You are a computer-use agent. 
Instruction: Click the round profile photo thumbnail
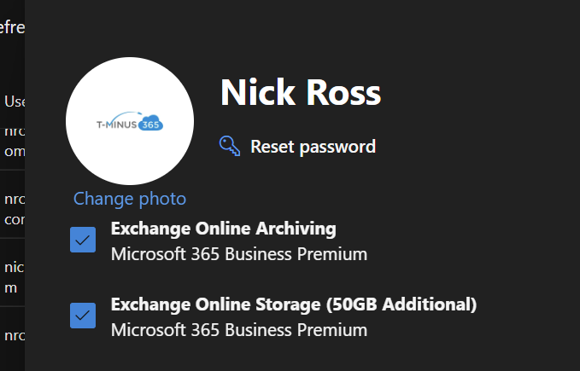click(x=130, y=121)
